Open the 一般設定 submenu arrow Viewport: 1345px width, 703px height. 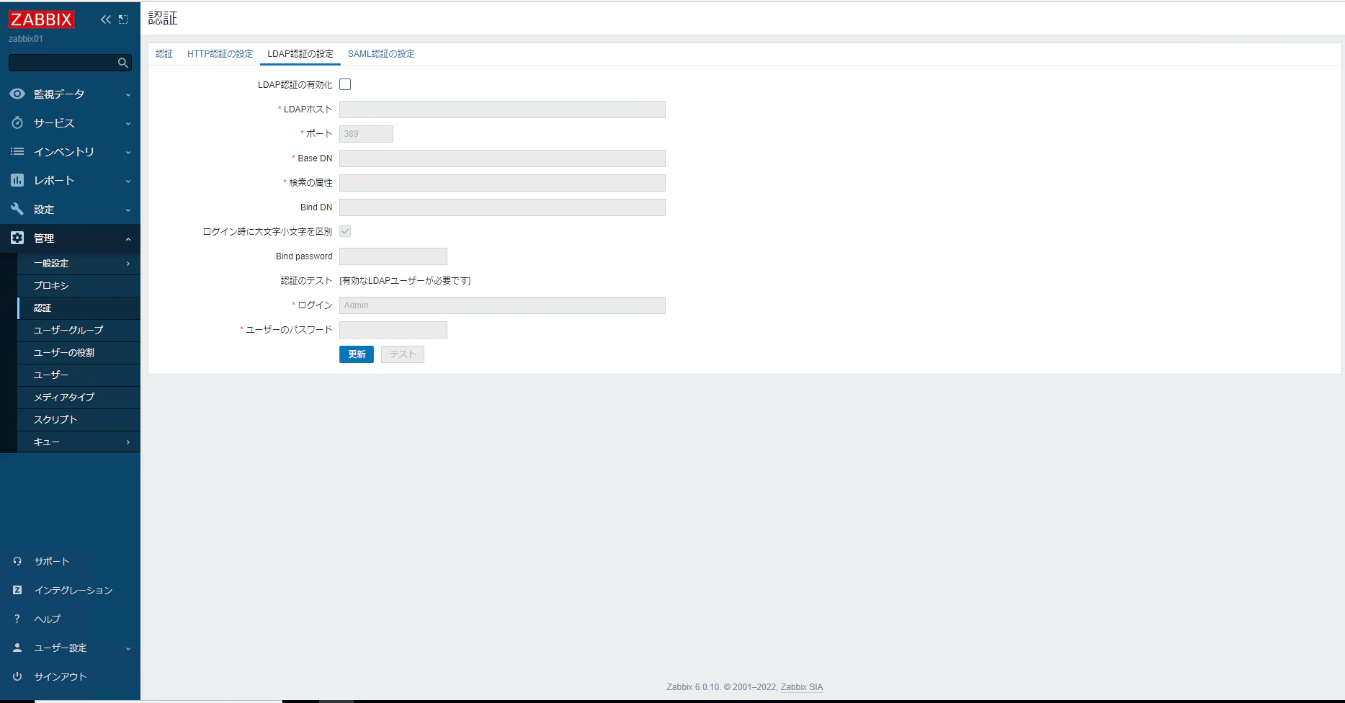(128, 264)
